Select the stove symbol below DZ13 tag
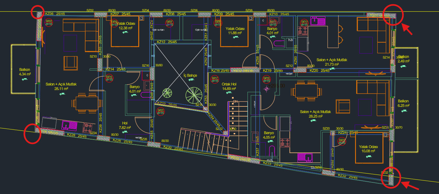Image resolution: width=439 pixels, height=194 pixels. 304,30
